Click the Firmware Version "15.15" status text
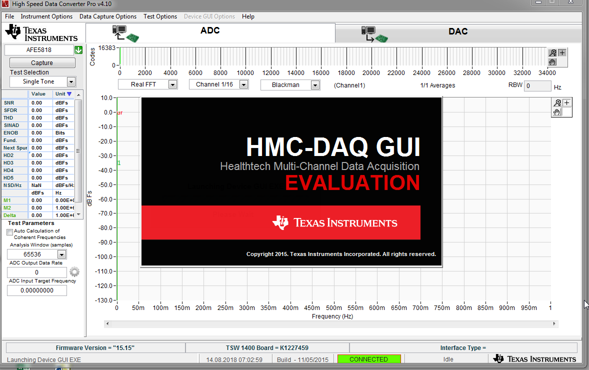The width and height of the screenshot is (589, 370). click(x=95, y=348)
